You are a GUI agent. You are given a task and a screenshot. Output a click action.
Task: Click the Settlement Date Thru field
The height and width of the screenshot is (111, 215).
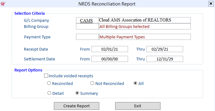(165, 59)
